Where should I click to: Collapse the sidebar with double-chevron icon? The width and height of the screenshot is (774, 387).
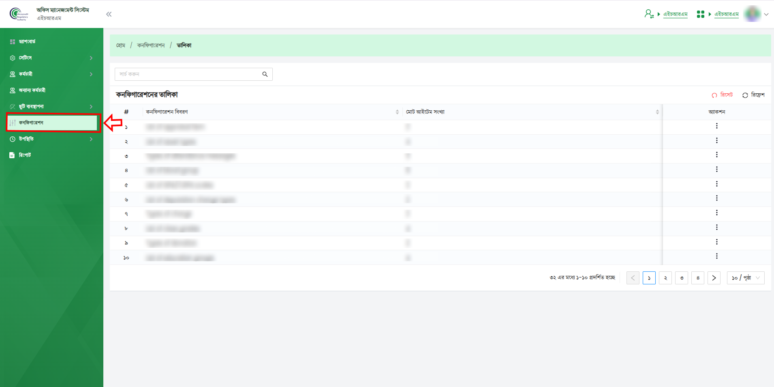(x=109, y=14)
